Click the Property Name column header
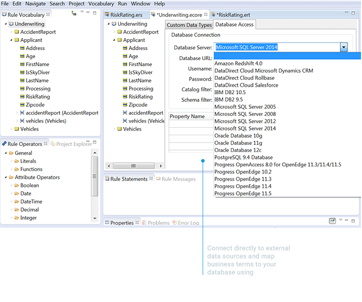Image resolution: width=362 pixels, height=302 pixels. click(191, 116)
